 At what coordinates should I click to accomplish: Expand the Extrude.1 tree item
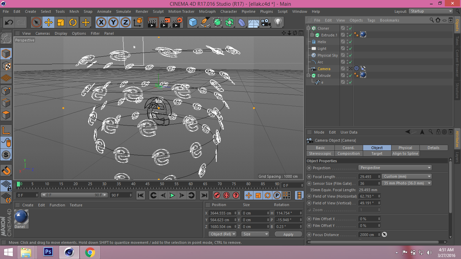click(312, 35)
